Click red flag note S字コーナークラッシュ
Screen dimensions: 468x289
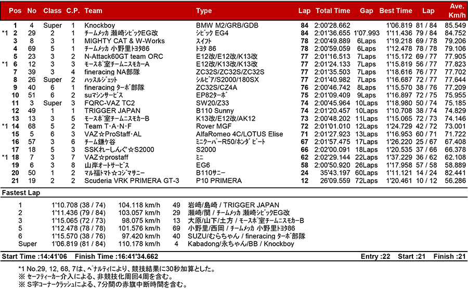click(103, 284)
